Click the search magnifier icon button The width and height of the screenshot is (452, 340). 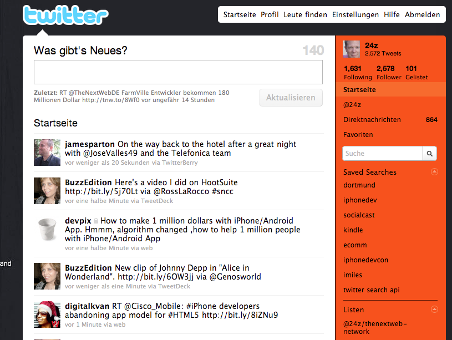click(429, 154)
